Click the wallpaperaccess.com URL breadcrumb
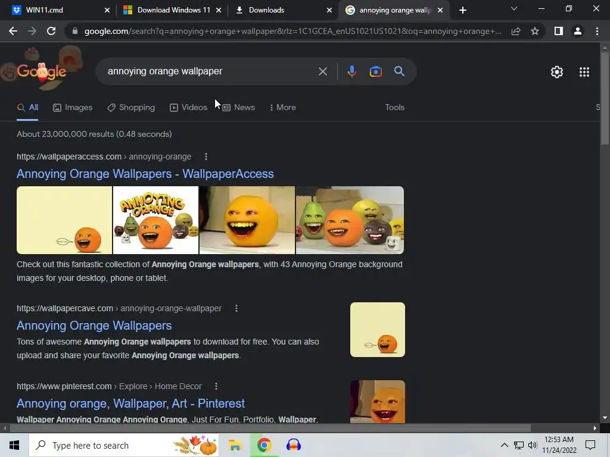 (x=104, y=156)
